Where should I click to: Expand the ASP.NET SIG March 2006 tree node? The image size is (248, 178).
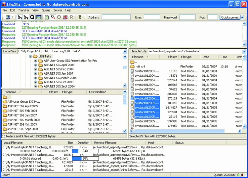35,78
